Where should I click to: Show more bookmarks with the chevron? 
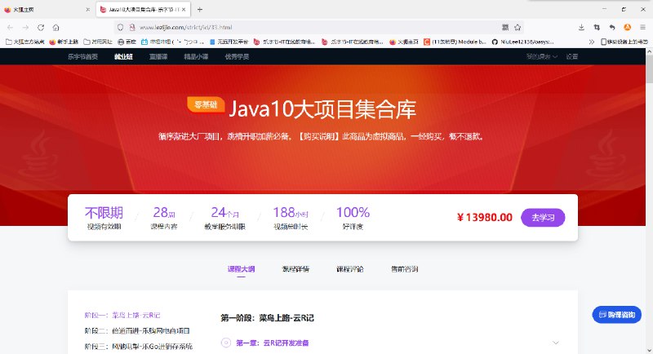pyautogui.click(x=591, y=42)
